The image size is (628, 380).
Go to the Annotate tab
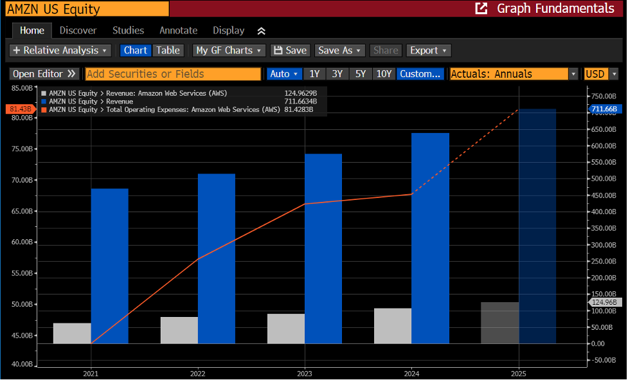pos(179,30)
